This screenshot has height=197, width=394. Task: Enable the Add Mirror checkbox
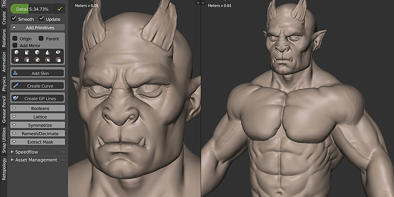(x=15, y=45)
